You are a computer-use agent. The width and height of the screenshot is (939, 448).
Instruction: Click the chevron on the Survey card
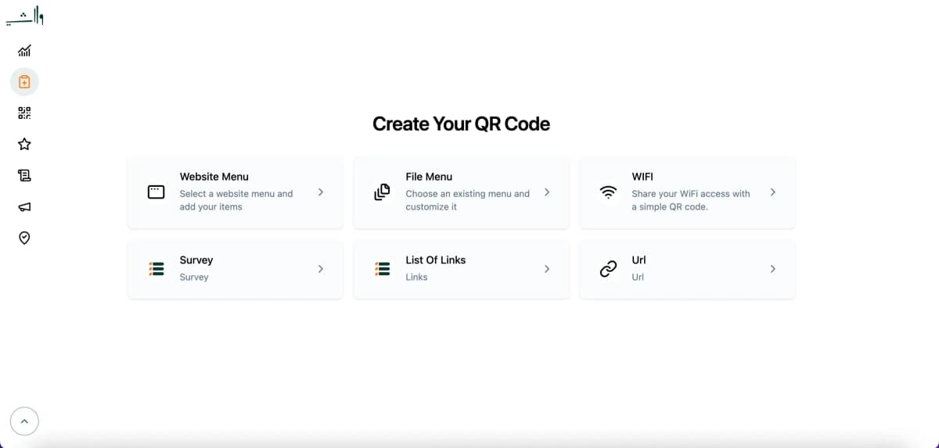tap(321, 269)
